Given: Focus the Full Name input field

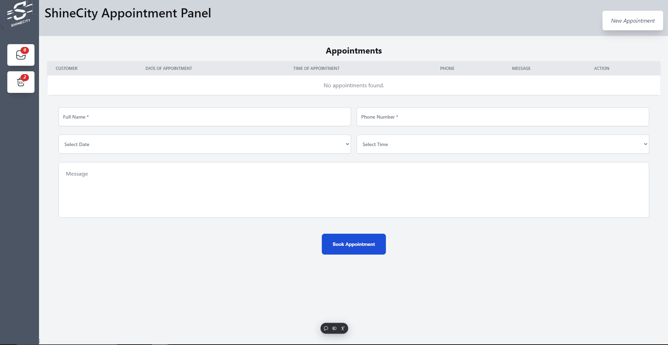Looking at the screenshot, I should [x=204, y=117].
